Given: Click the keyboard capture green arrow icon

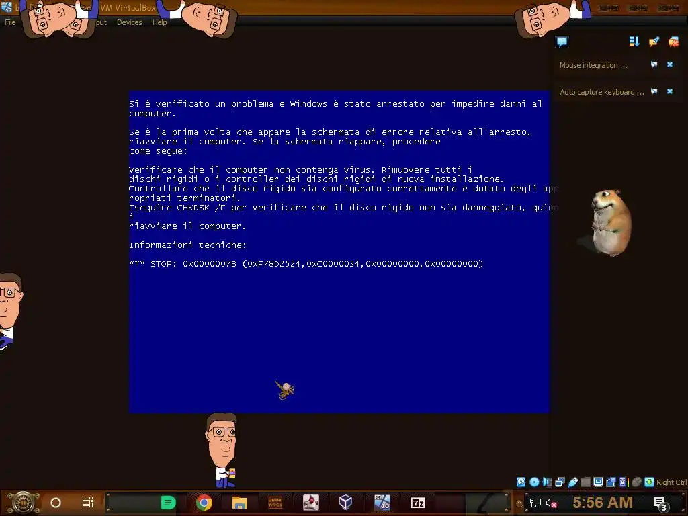Looking at the screenshot, I should pyautogui.click(x=649, y=482).
